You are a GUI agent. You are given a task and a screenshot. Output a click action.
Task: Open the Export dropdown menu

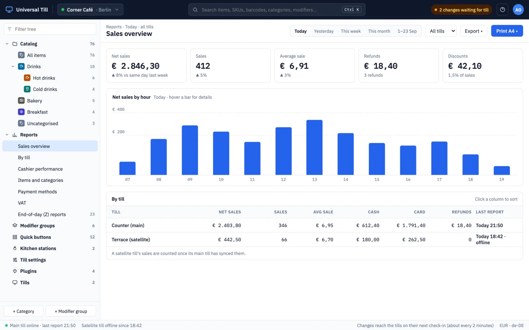[x=474, y=31]
